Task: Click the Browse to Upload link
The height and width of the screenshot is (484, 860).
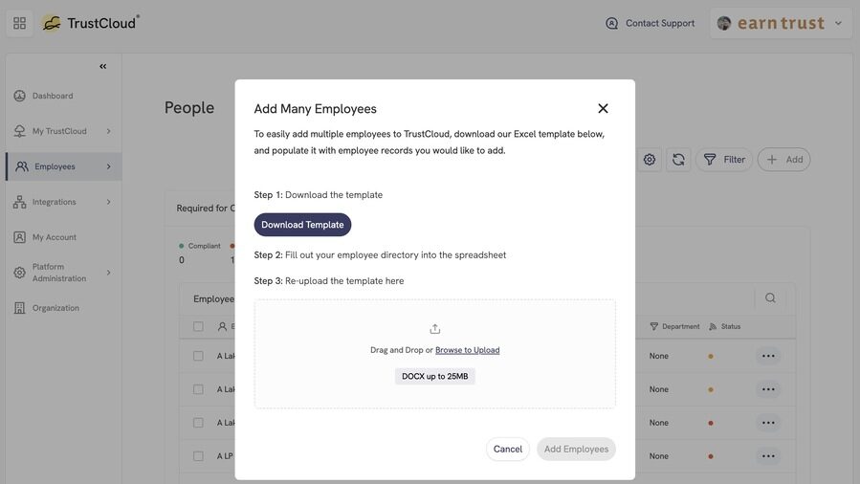Action: pyautogui.click(x=467, y=350)
